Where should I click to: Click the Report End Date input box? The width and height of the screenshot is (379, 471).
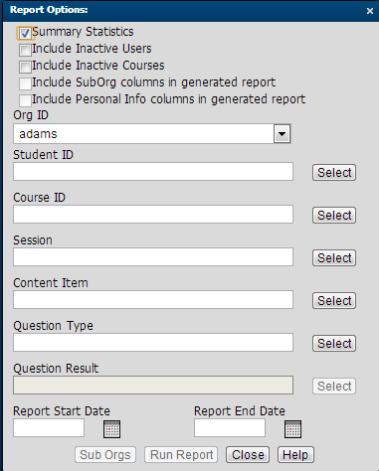(x=230, y=428)
